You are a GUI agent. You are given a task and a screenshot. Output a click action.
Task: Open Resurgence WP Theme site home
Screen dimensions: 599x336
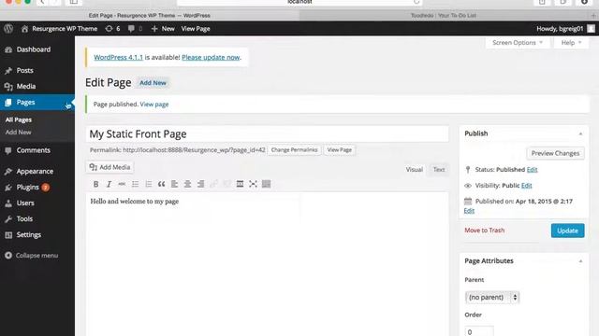point(59,29)
